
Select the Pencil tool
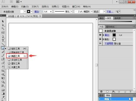(3, 55)
